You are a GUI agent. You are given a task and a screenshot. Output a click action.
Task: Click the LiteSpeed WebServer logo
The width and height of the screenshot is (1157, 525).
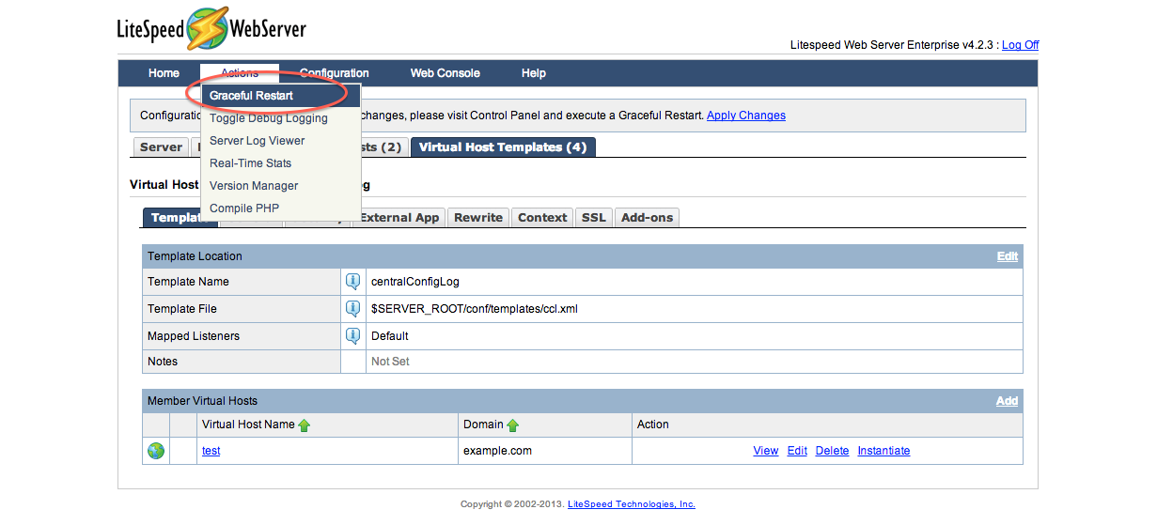[x=211, y=29]
